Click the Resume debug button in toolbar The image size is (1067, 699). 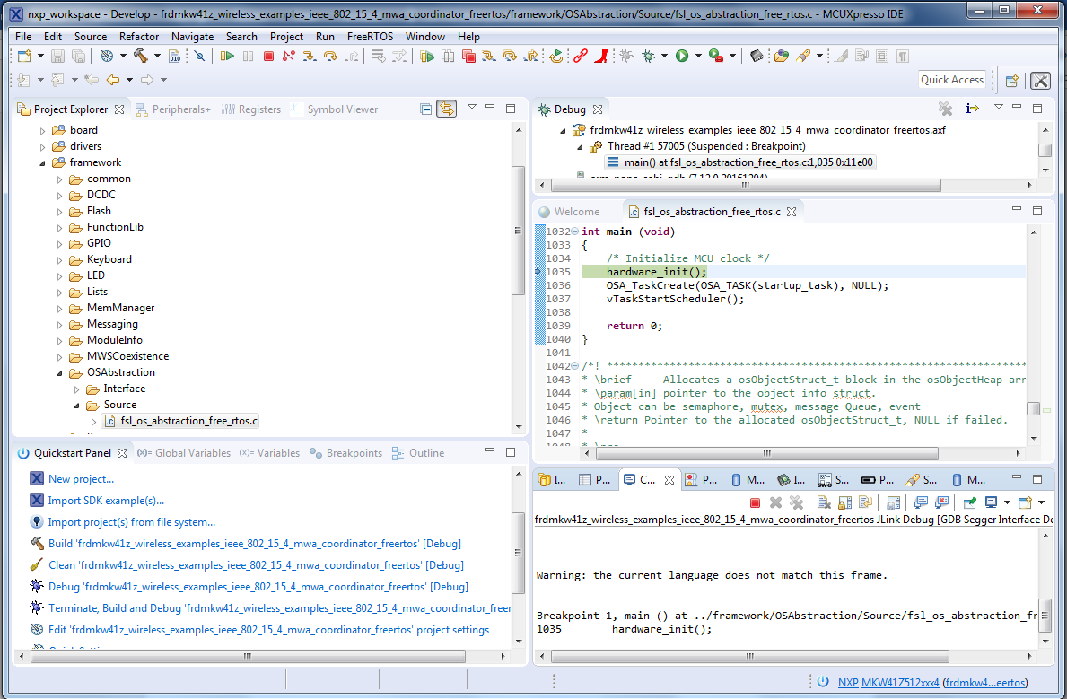[x=227, y=57]
